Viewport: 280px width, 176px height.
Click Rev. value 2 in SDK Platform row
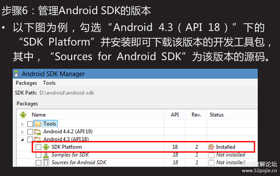pos(197,147)
